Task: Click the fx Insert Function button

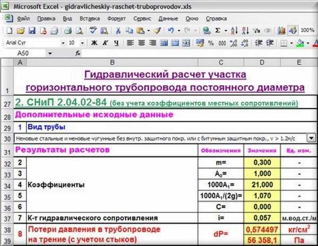Action: pos(78,53)
